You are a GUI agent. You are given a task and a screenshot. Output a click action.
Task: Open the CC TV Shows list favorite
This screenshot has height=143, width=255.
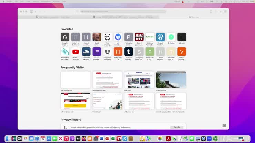point(97,52)
